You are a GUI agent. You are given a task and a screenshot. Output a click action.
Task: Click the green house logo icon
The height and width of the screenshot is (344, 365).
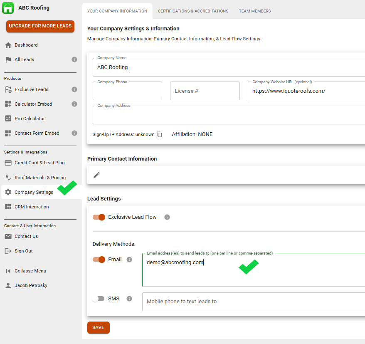[x=8, y=8]
